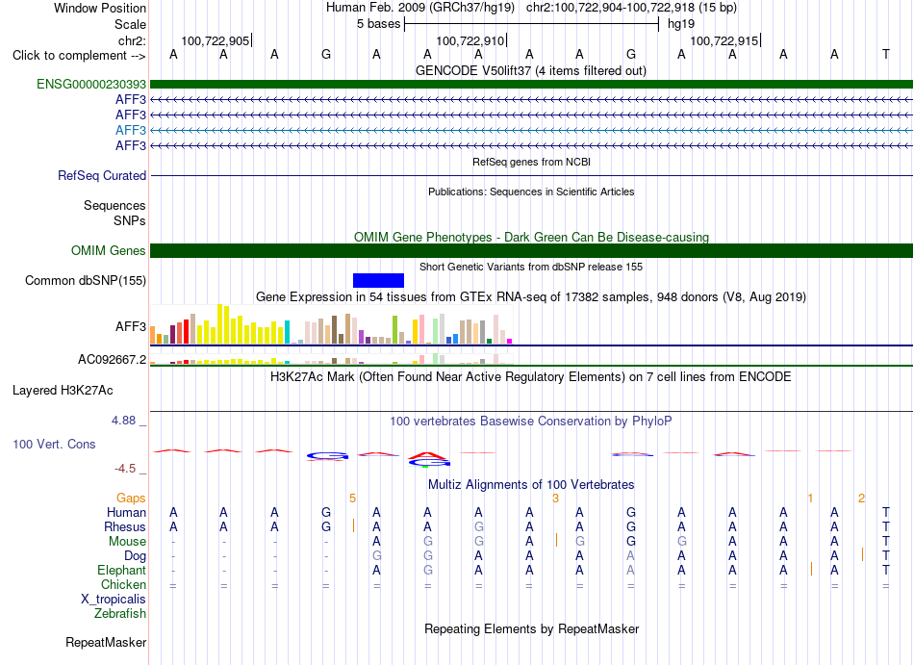Click the '5 bases' scale text
914x665 pixels.
[x=379, y=24]
